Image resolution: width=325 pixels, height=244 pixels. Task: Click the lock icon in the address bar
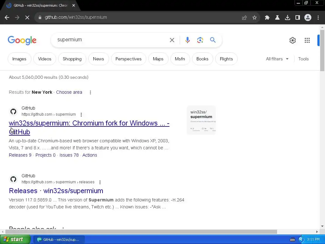click(40, 17)
